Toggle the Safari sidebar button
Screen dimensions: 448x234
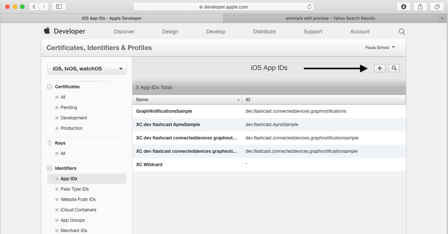coord(59,7)
